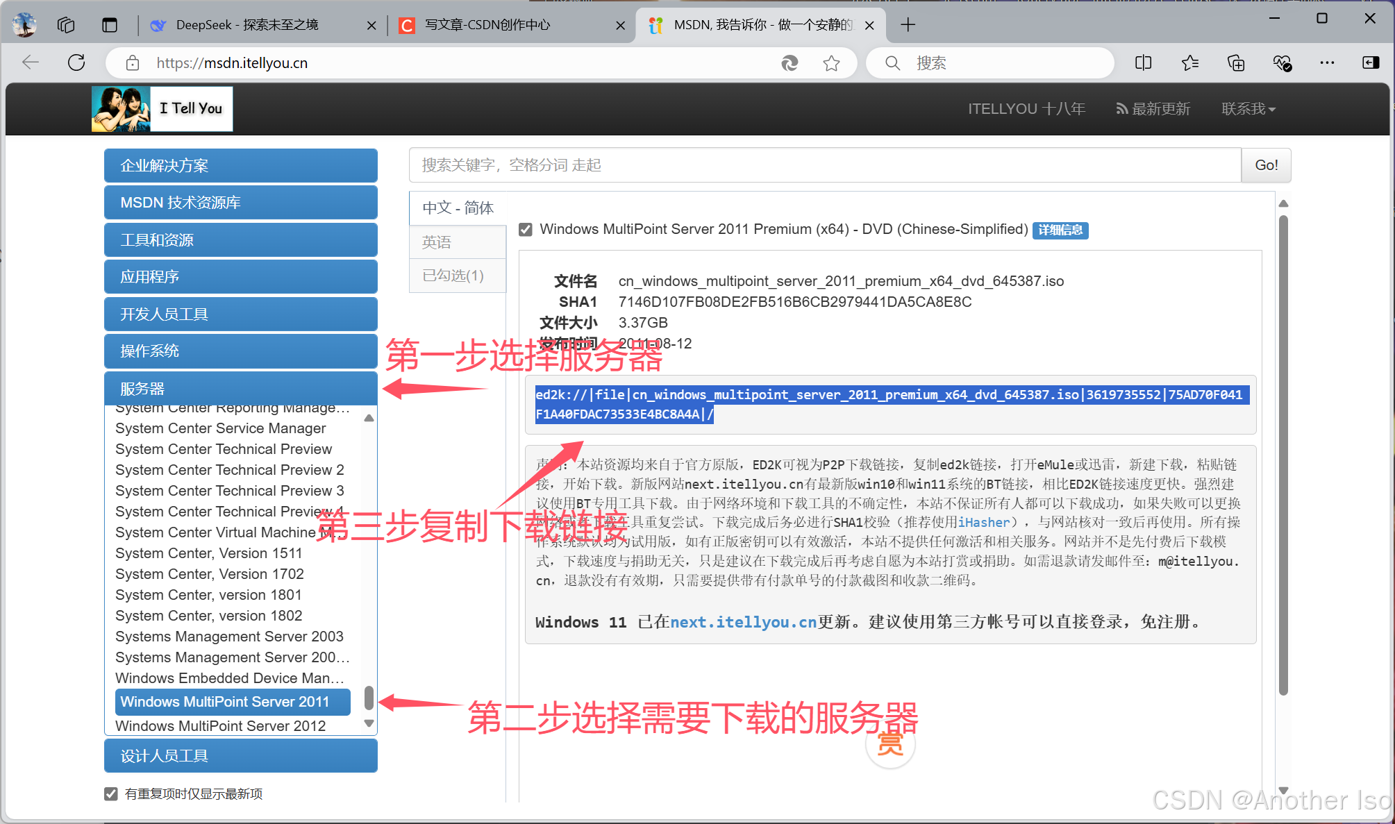
Task: Expand the 联系我 dropdown menu
Action: 1248,109
